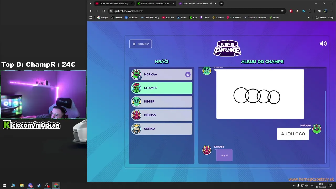Close the Drum and Bass Mix tab
The width and height of the screenshot is (336, 189).
tap(132, 4)
